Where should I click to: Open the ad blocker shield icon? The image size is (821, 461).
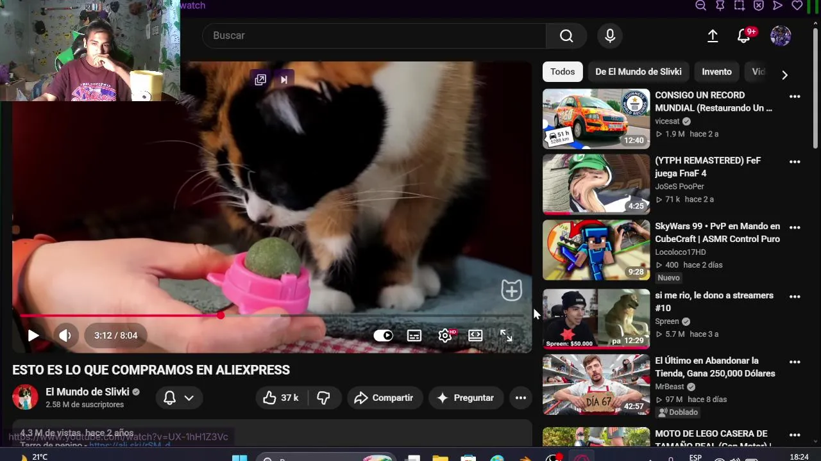[759, 6]
